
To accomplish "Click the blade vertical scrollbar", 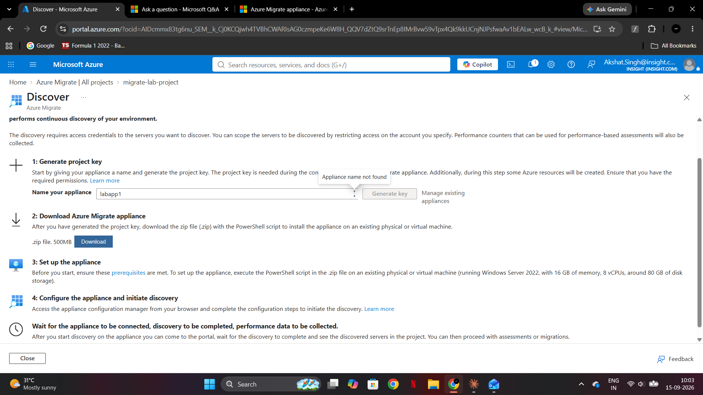I will pos(699,242).
